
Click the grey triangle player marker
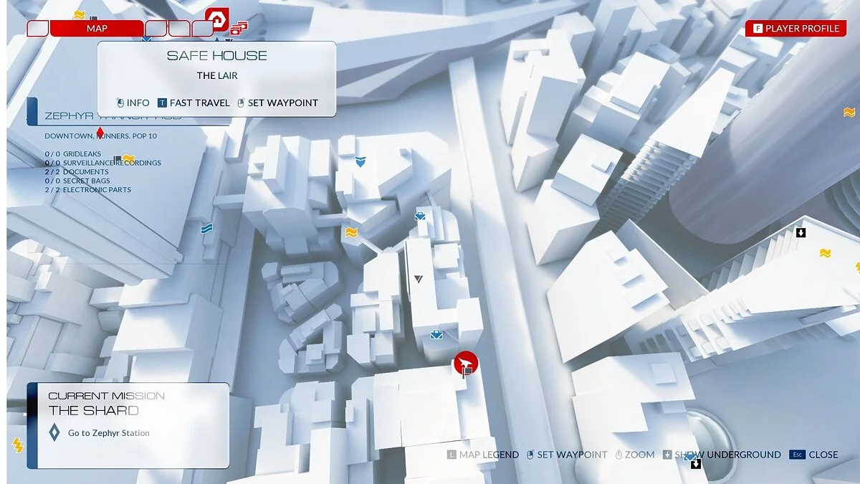tap(419, 278)
